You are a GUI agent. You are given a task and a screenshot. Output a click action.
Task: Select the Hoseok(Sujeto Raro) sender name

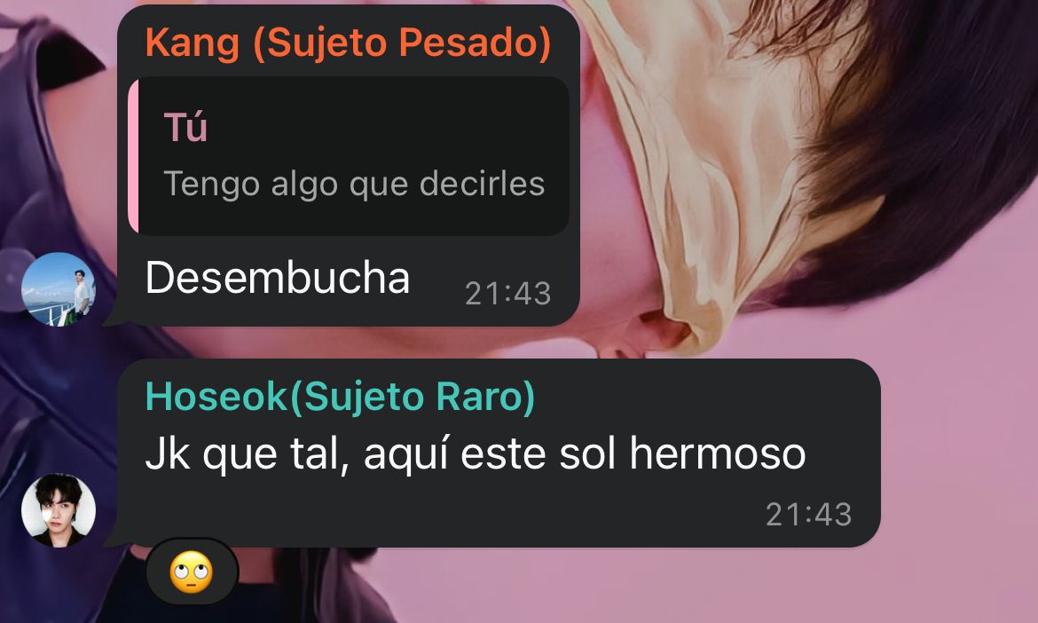[341, 398]
